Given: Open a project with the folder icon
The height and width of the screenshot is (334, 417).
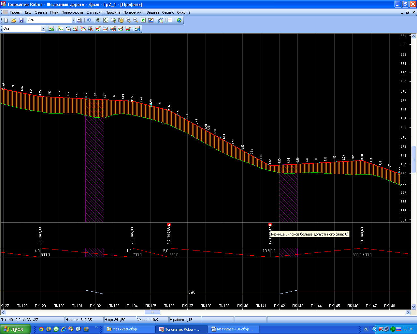Looking at the screenshot, I should point(14,20).
